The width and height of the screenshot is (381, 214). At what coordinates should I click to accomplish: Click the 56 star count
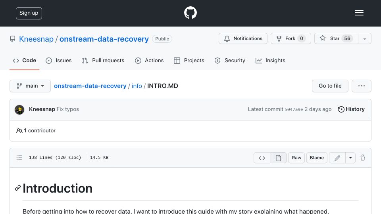pyautogui.click(x=347, y=38)
